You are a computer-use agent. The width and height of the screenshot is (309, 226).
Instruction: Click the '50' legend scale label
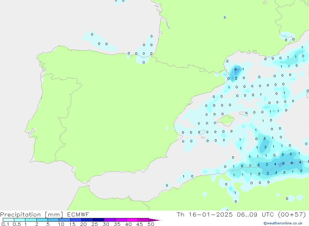150,224
